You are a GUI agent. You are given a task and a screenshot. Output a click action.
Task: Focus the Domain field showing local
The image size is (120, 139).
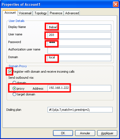pos(79,58)
